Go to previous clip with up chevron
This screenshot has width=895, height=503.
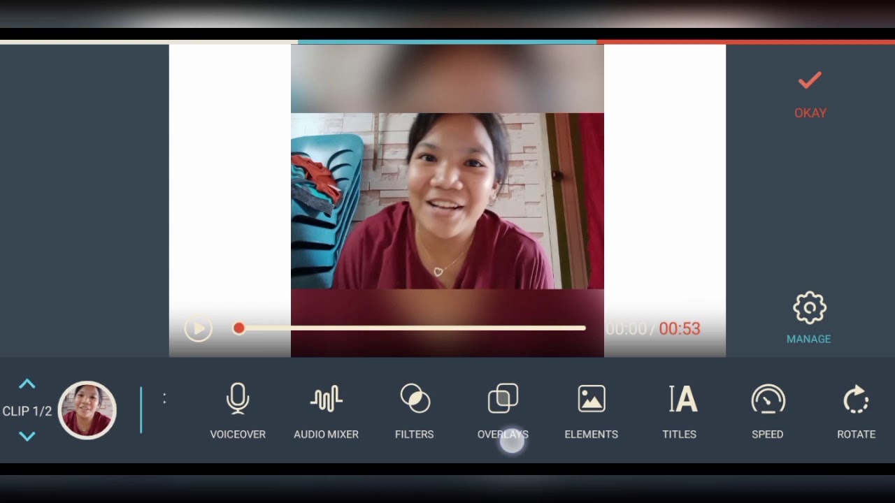click(x=27, y=384)
